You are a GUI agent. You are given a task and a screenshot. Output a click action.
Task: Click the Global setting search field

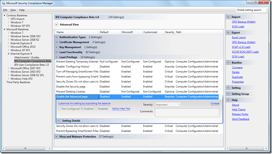(251, 10)
